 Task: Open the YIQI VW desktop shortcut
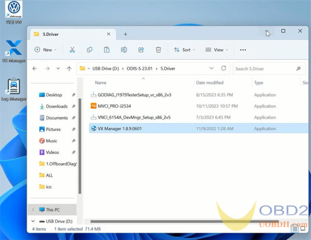pos(14,12)
